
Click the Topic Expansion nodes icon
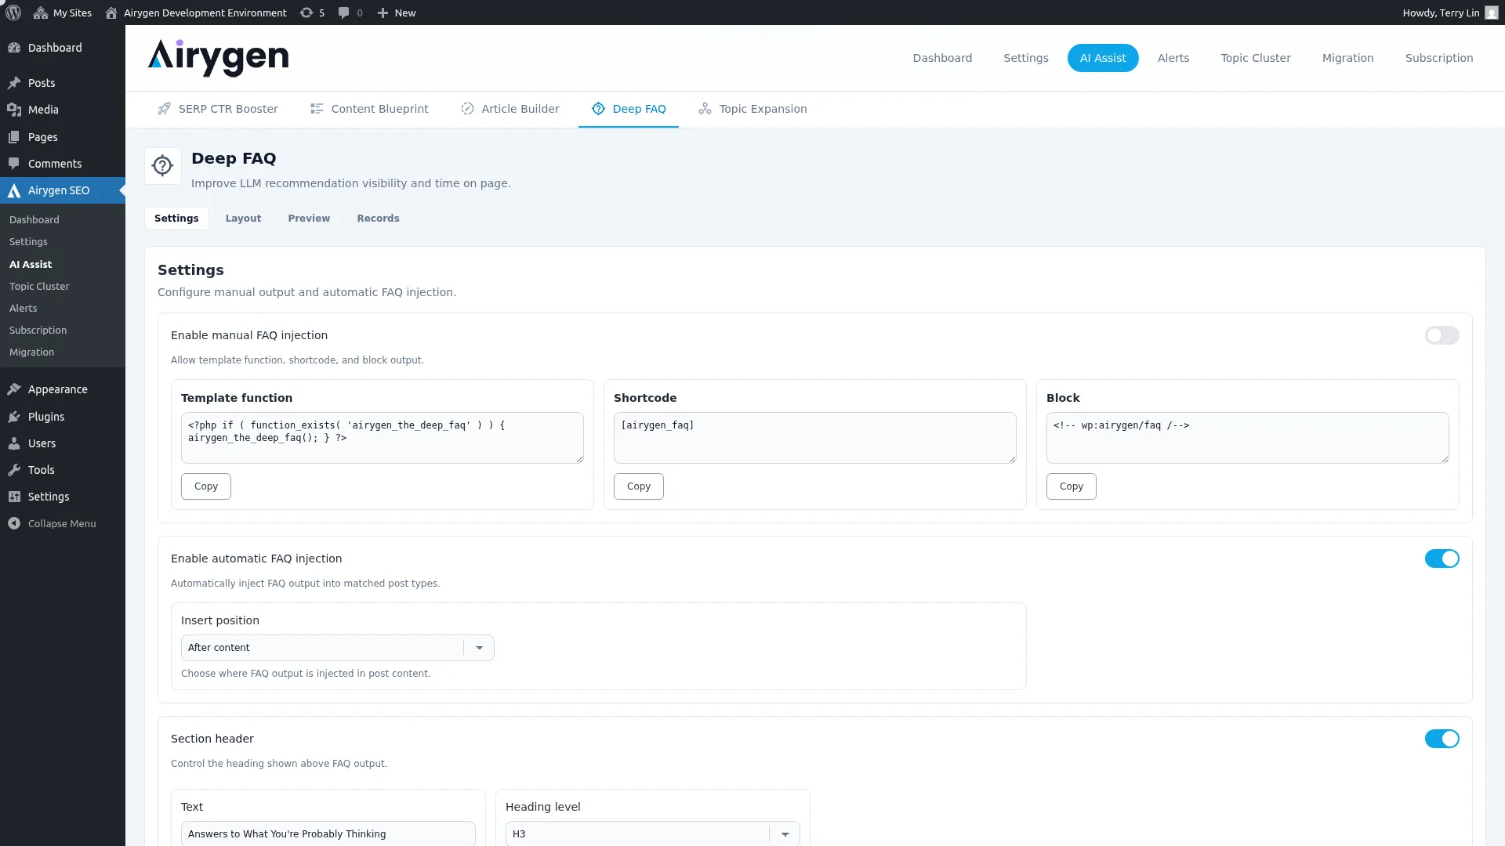705,109
